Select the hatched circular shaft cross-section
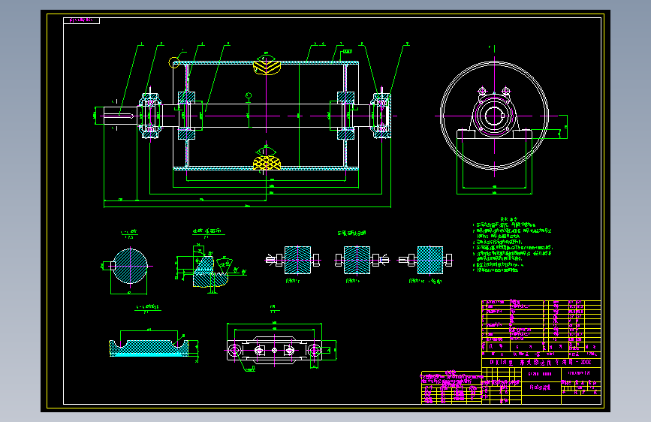Screen dimensions: 651x422 pyautogui.click(x=130, y=267)
